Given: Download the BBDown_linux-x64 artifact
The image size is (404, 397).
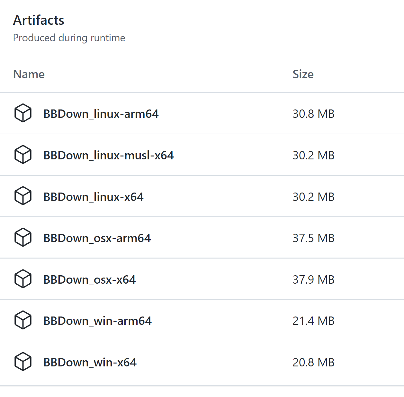Looking at the screenshot, I should [x=93, y=196].
